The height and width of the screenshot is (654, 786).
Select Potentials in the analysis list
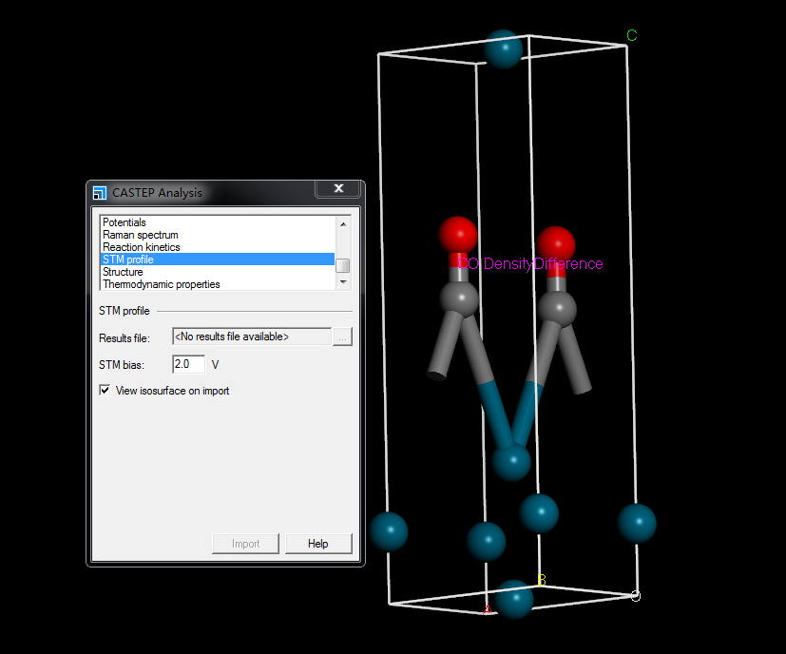point(218,222)
